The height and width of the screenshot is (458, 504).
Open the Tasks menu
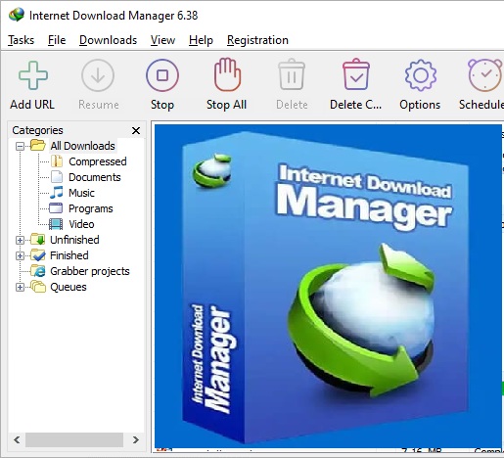(22, 40)
